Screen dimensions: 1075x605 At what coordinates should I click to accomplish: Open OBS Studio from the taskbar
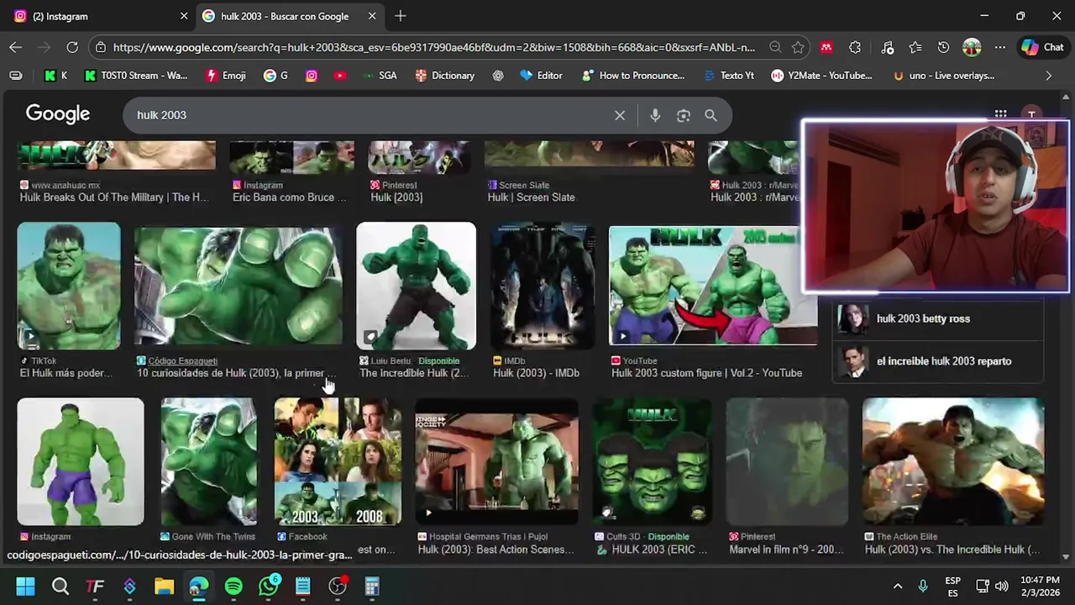338,586
